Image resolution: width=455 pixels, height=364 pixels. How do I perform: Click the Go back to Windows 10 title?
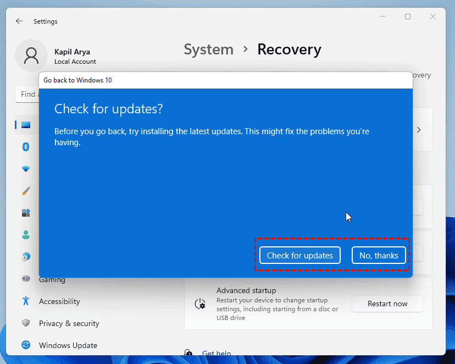(77, 80)
